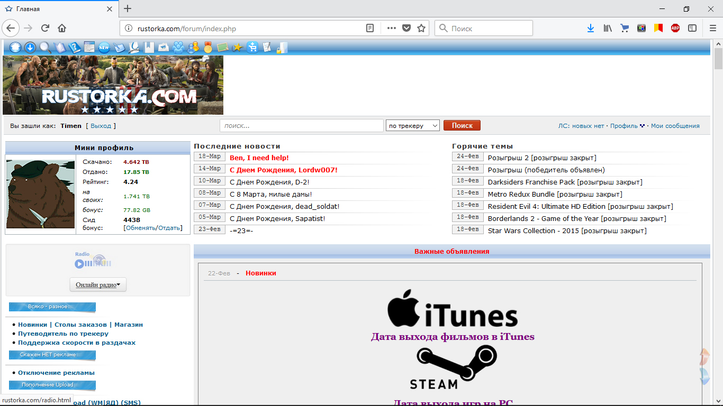Click the Adblock Plus extension icon
723x406 pixels.
pyautogui.click(x=675, y=29)
